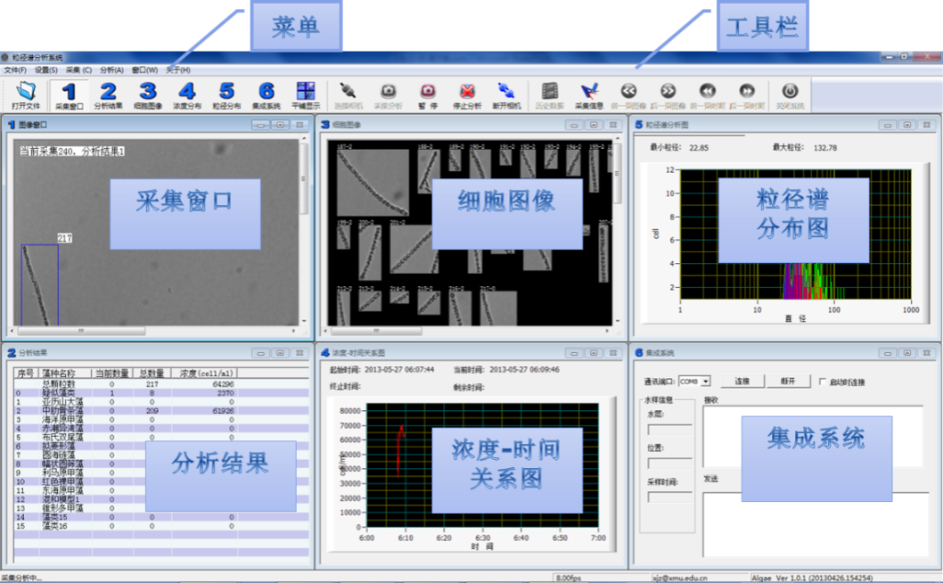
Task: Click the 打开文件 (open file) toolbar icon
Action: pyautogui.click(x=27, y=94)
